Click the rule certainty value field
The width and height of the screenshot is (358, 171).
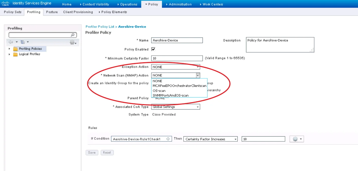263,139
